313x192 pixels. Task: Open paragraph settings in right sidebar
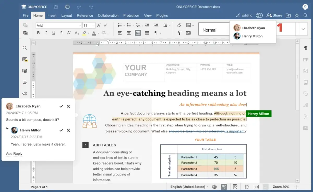(305, 48)
